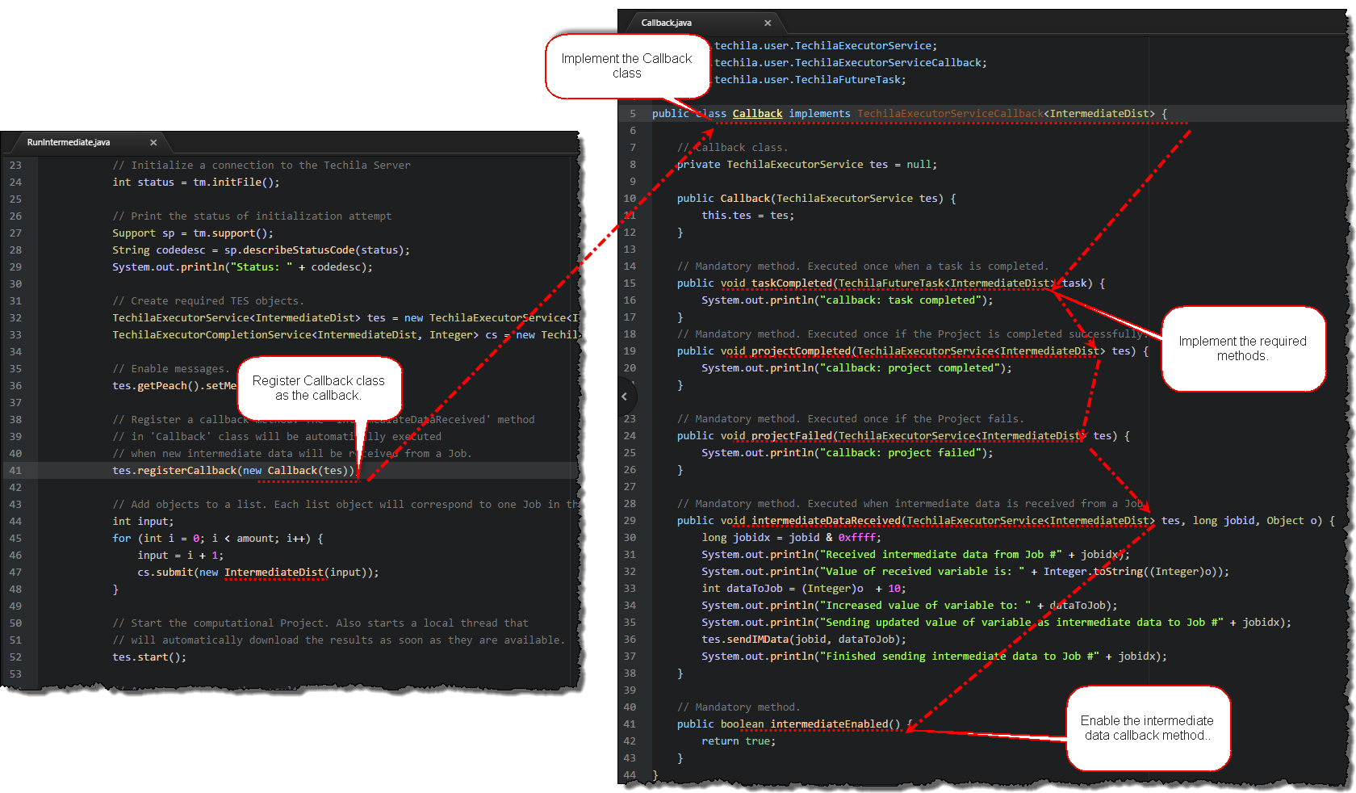Close the Callback.java tab
This screenshot has height=793, width=1356.
point(768,23)
